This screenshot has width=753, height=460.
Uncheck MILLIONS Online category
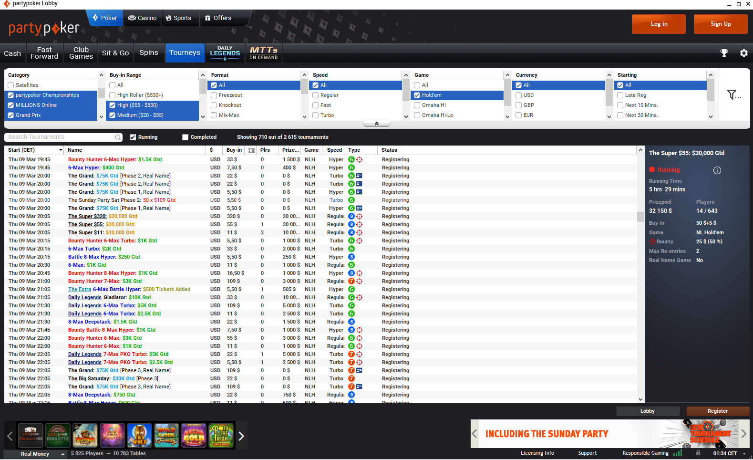pyautogui.click(x=11, y=105)
